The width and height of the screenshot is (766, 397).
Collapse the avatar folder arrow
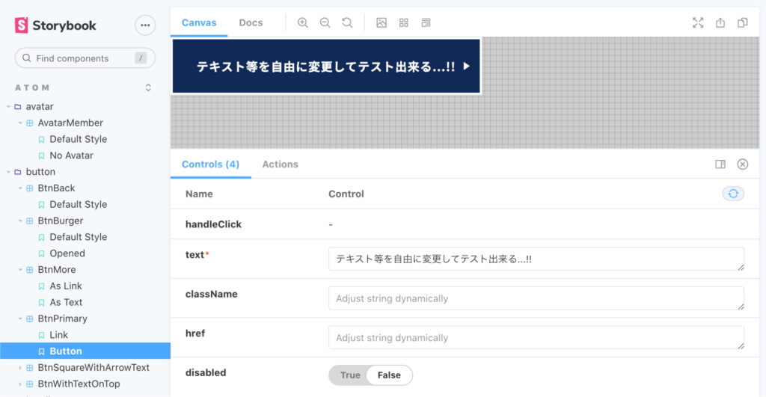coord(8,106)
